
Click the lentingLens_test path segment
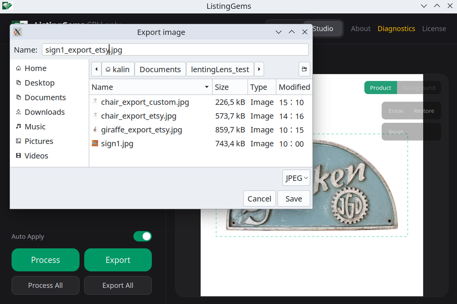click(x=220, y=69)
